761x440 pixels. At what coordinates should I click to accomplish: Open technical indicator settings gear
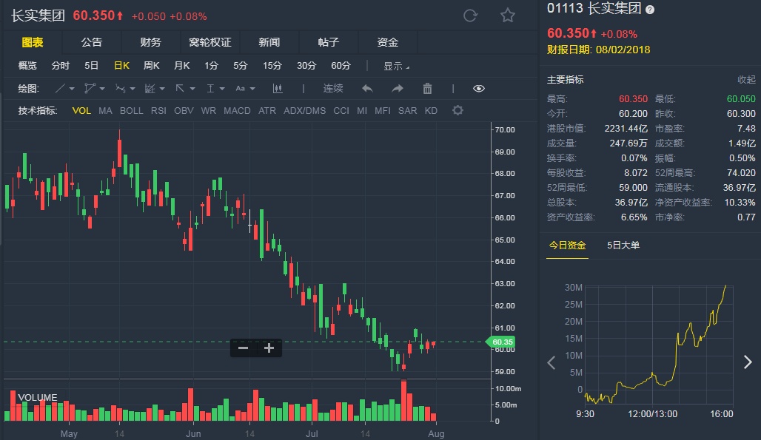(x=457, y=111)
